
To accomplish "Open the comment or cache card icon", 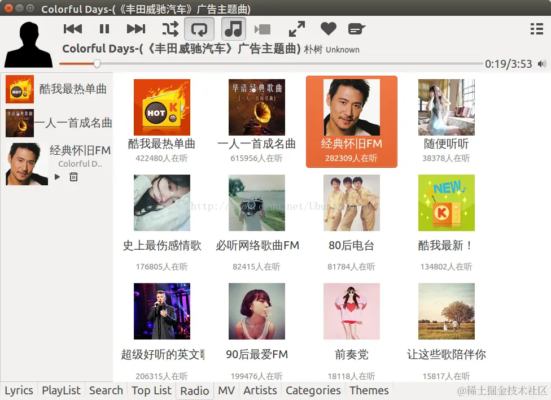I will point(357,29).
